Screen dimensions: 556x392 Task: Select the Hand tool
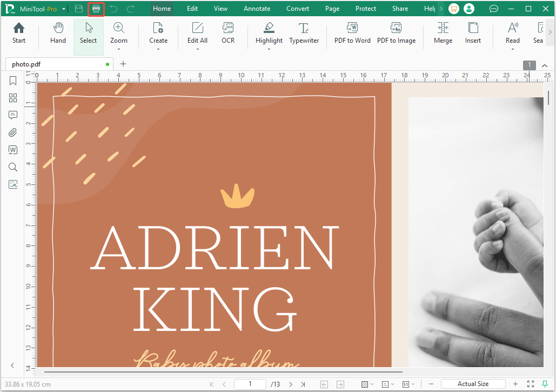tap(58, 33)
